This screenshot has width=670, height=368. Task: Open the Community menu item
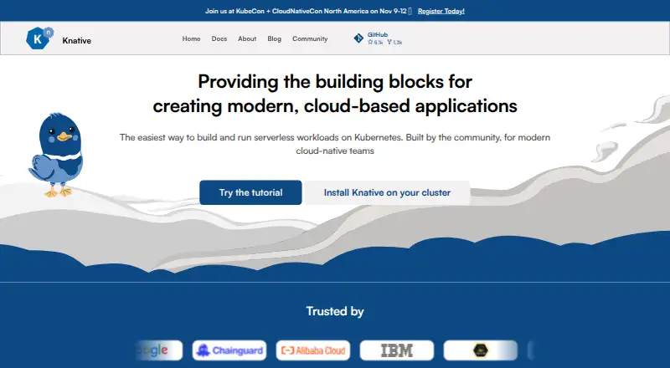click(x=310, y=38)
